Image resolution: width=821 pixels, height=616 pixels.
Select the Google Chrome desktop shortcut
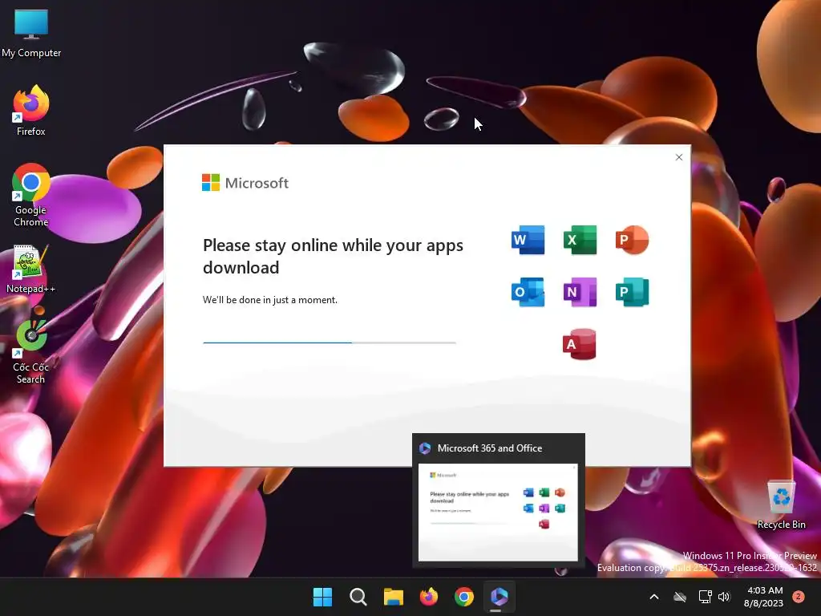[31, 196]
